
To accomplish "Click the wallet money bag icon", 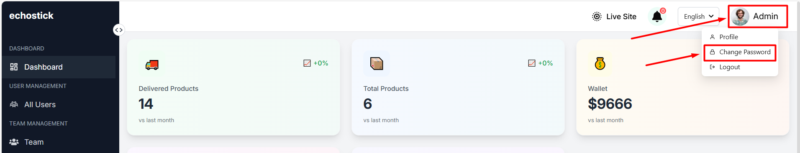I will pyautogui.click(x=600, y=63).
